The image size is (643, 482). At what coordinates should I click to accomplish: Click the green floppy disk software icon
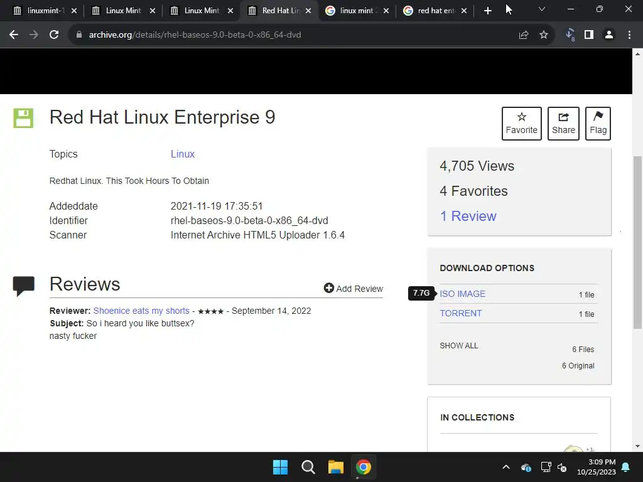tap(23, 118)
